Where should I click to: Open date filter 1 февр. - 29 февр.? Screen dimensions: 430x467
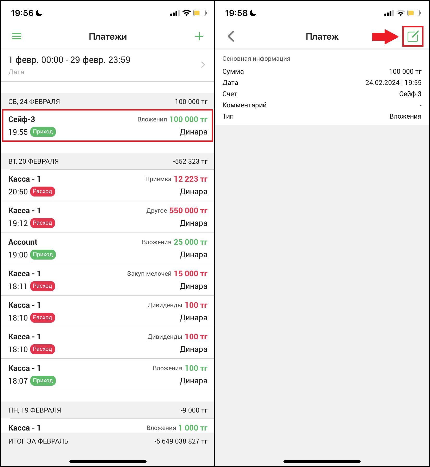[107, 65]
